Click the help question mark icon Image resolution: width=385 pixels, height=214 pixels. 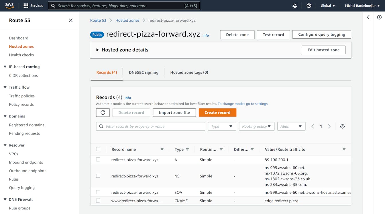[x=309, y=6]
